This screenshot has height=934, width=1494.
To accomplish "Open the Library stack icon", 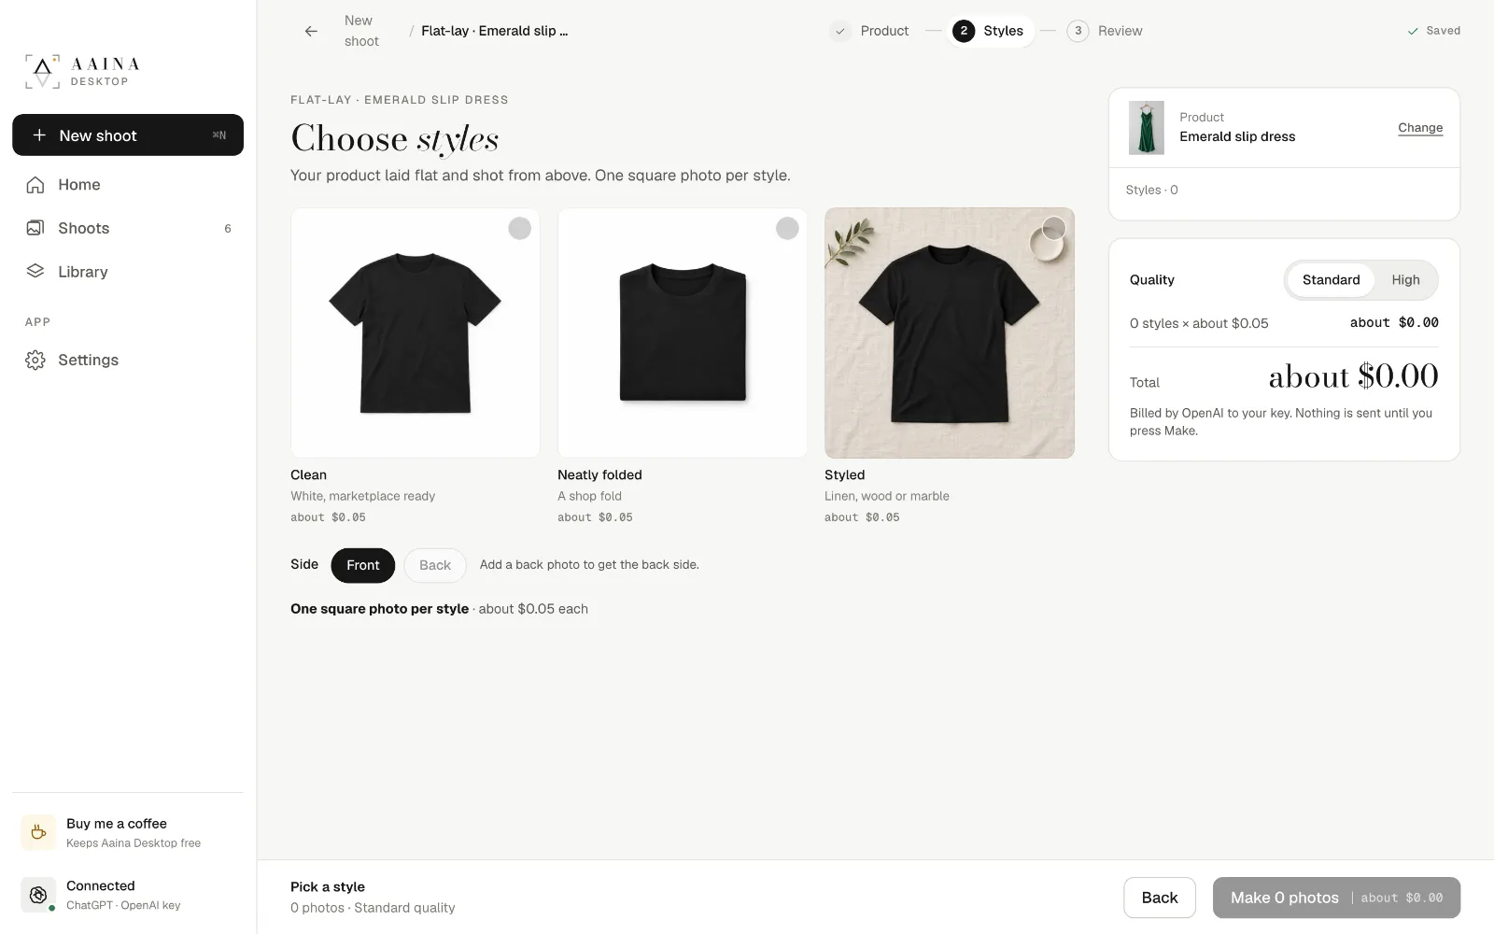I will 35,272.
